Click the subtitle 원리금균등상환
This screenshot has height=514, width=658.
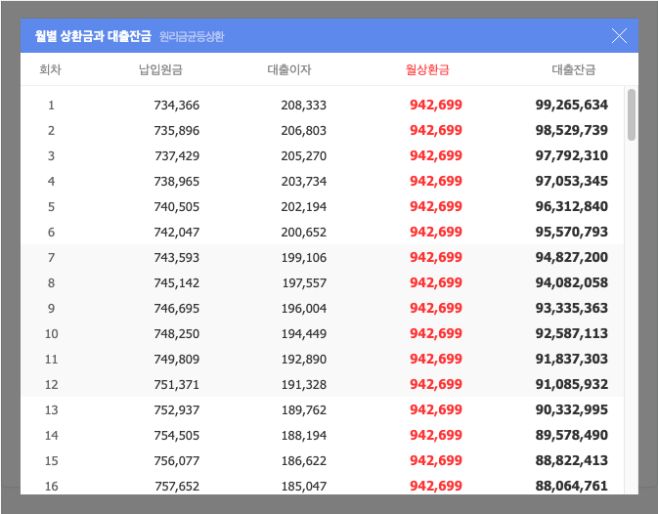[x=192, y=36]
